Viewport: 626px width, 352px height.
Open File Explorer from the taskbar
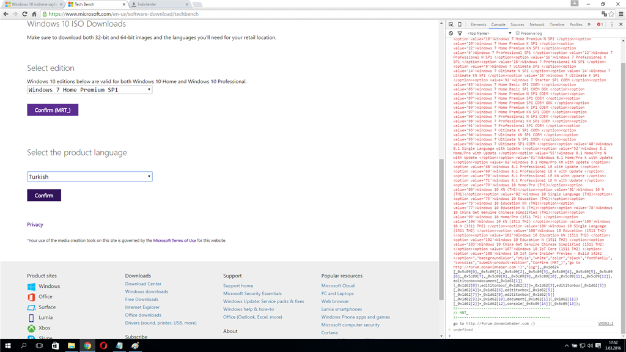(x=71, y=346)
